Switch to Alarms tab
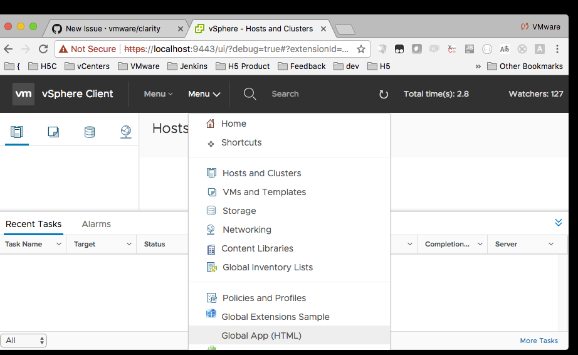578x355 pixels. point(96,224)
